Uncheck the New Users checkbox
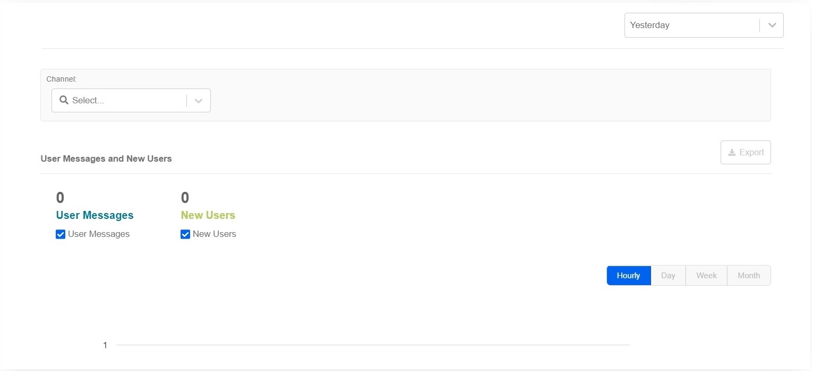Screen dimensions: 813x371 (x=185, y=234)
